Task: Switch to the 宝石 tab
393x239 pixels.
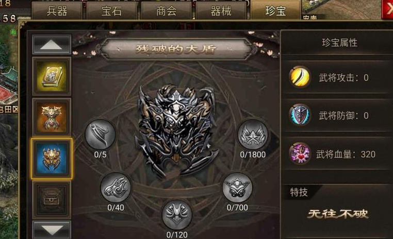Action: click(x=111, y=10)
